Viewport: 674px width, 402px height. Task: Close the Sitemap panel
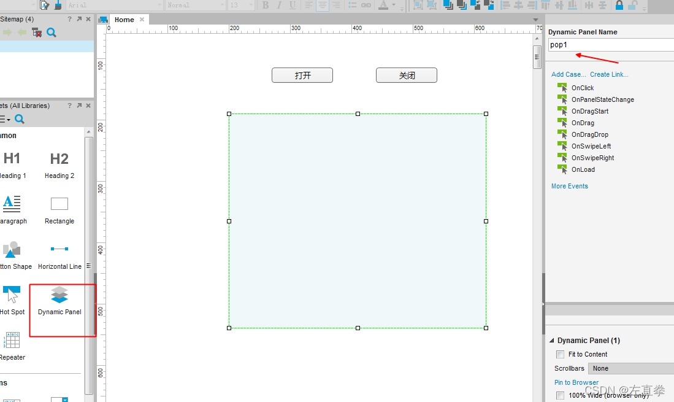click(x=88, y=19)
